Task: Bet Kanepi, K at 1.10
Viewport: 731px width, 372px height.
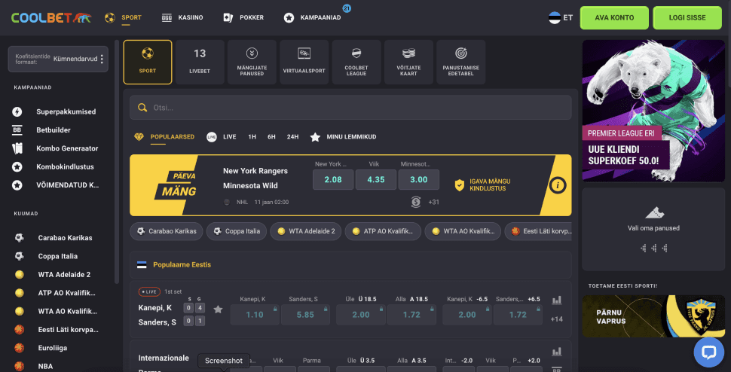Action: coord(255,315)
